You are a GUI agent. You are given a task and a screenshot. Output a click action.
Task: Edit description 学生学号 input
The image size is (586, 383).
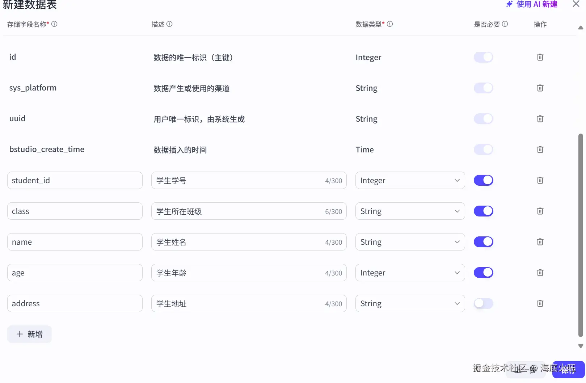coord(249,180)
